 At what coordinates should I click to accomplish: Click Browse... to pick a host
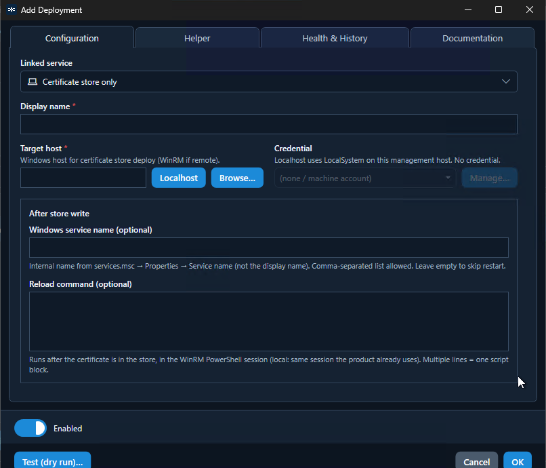pos(237,178)
